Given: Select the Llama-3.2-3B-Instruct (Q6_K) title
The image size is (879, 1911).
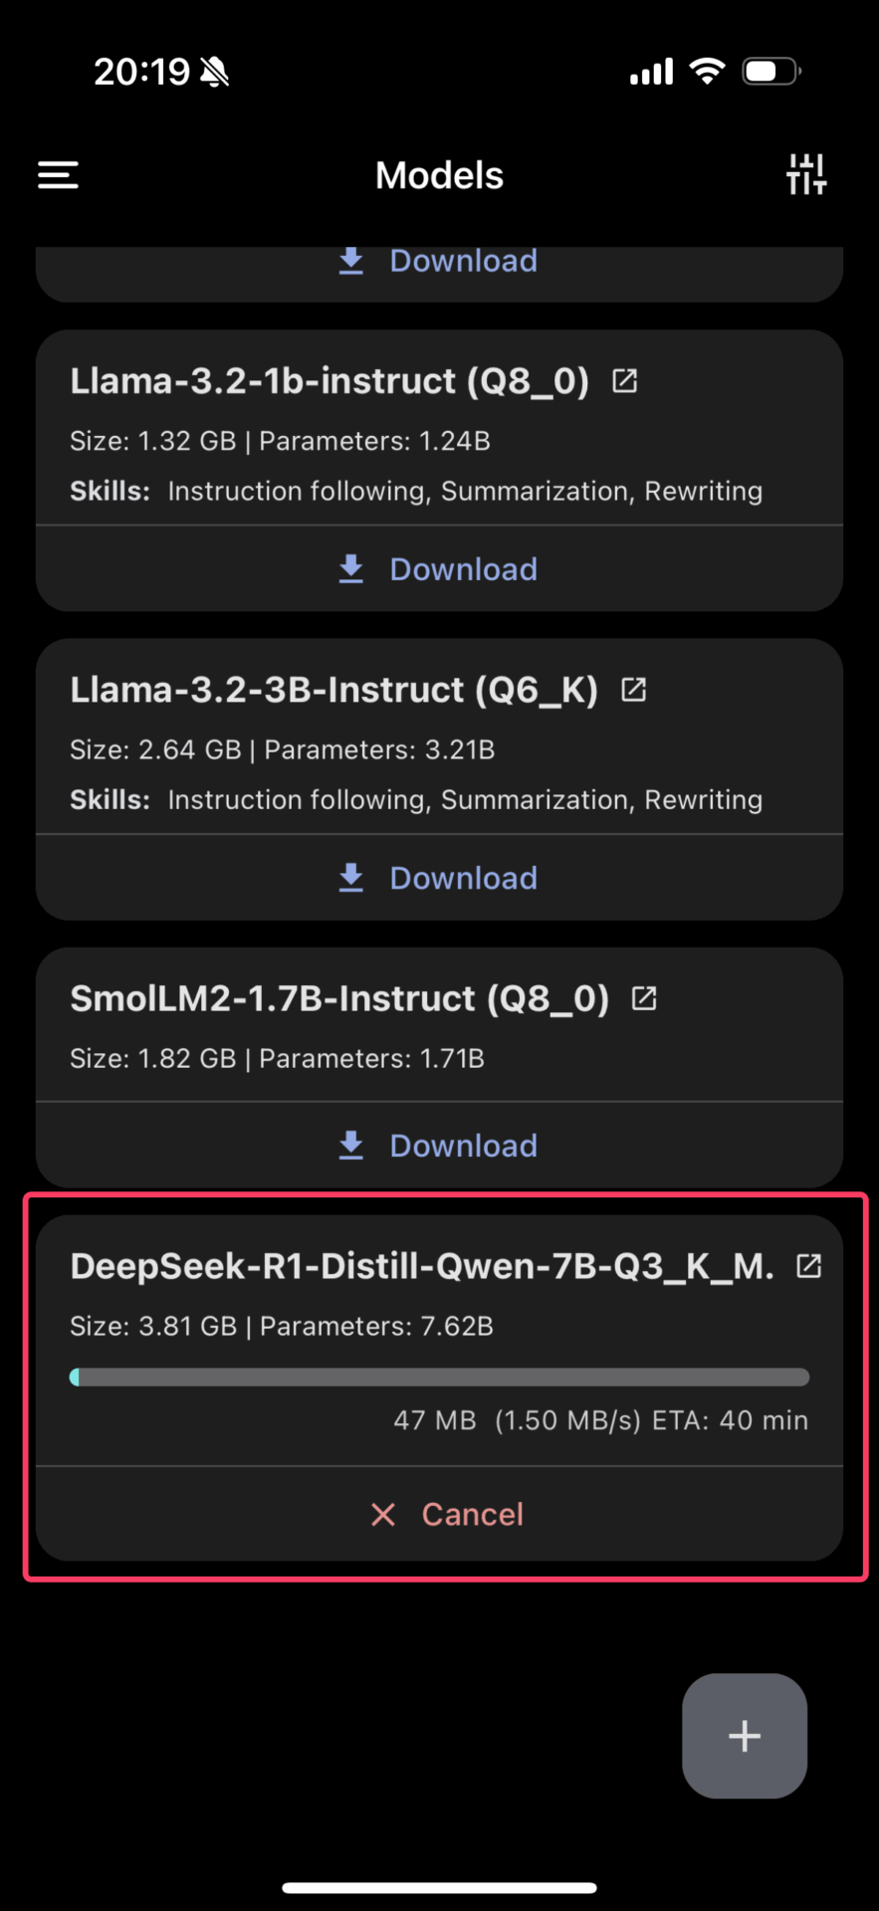Looking at the screenshot, I should [333, 690].
